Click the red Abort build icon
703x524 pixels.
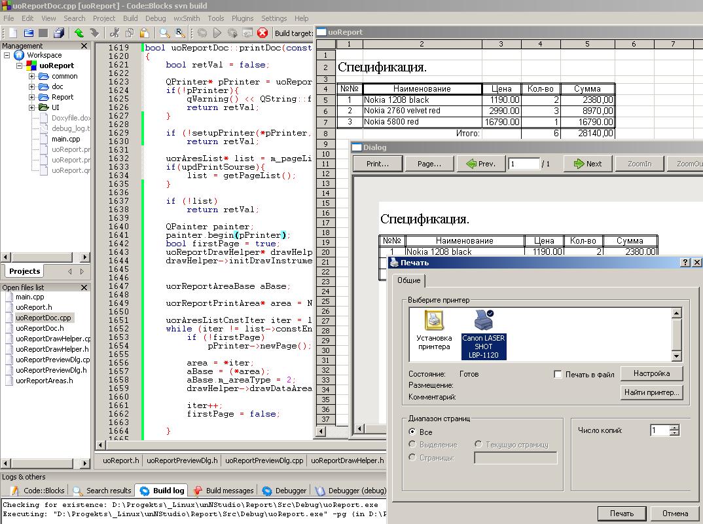(262, 33)
